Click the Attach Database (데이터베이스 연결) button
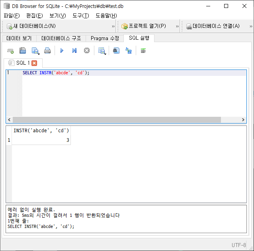The width and height of the screenshot is (254, 251). click(213, 26)
